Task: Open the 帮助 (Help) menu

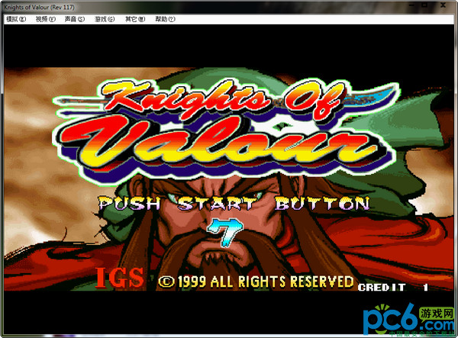Action: (x=165, y=19)
